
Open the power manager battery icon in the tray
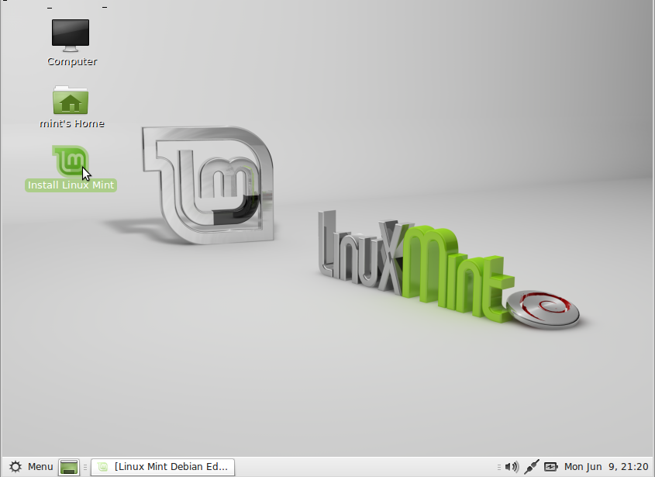(550, 467)
